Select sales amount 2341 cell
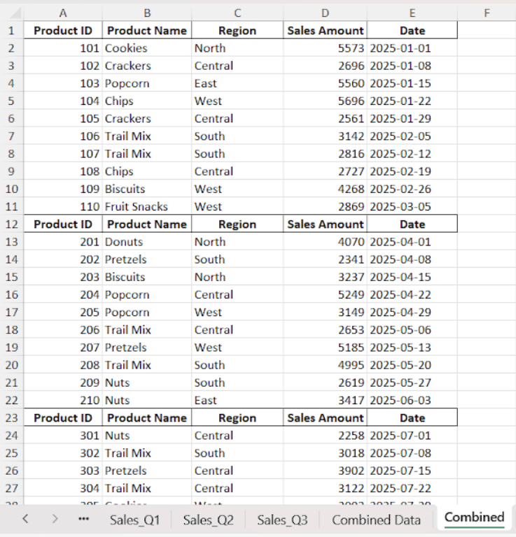 (325, 259)
